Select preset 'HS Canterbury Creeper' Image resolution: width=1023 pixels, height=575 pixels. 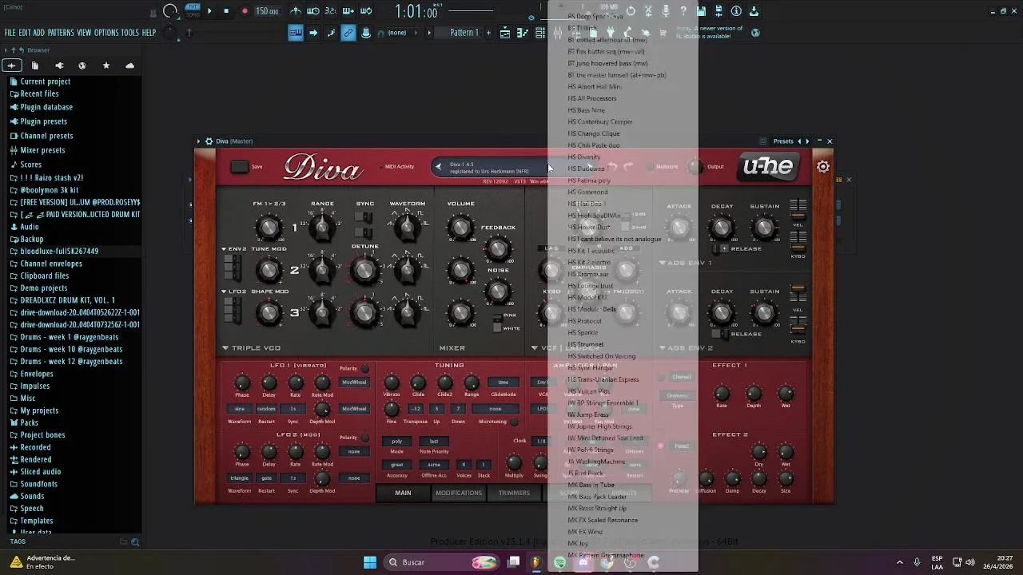pyautogui.click(x=600, y=122)
